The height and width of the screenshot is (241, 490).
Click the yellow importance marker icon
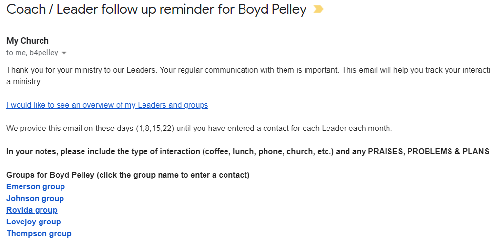tap(318, 9)
